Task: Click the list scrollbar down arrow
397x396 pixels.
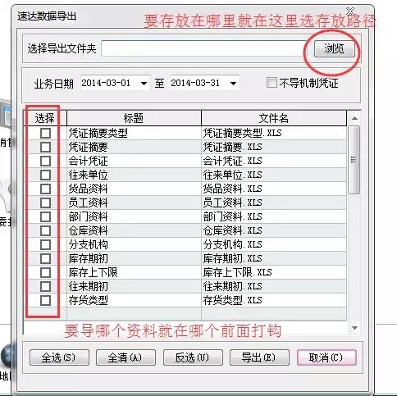Action: point(354,328)
